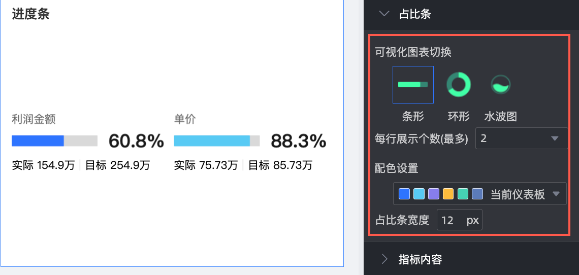Open the 每行展示个数 dropdown
Screen dimensions: 579x275
[x=522, y=139]
